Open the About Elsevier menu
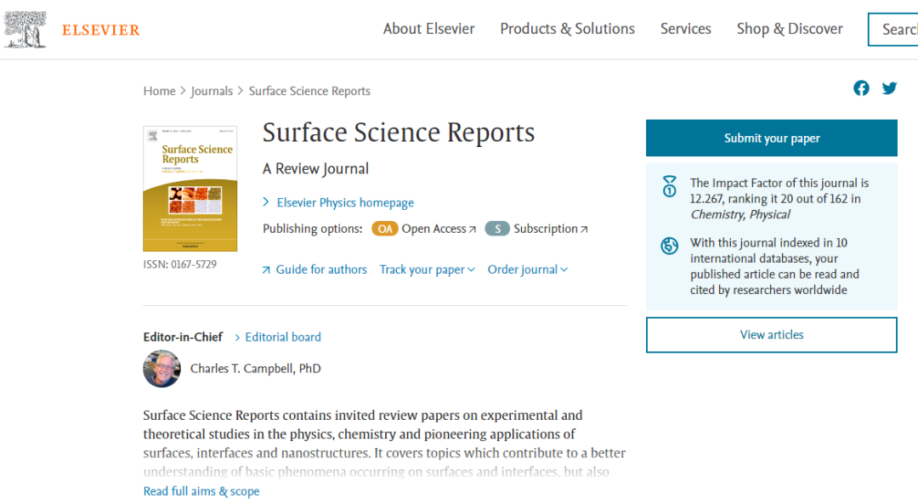The width and height of the screenshot is (918, 504). [x=428, y=29]
